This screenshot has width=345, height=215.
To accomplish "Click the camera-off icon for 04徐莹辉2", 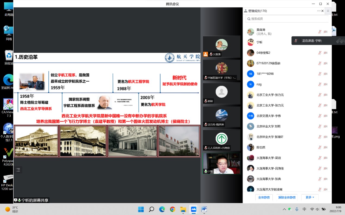I will tap(325, 53).
